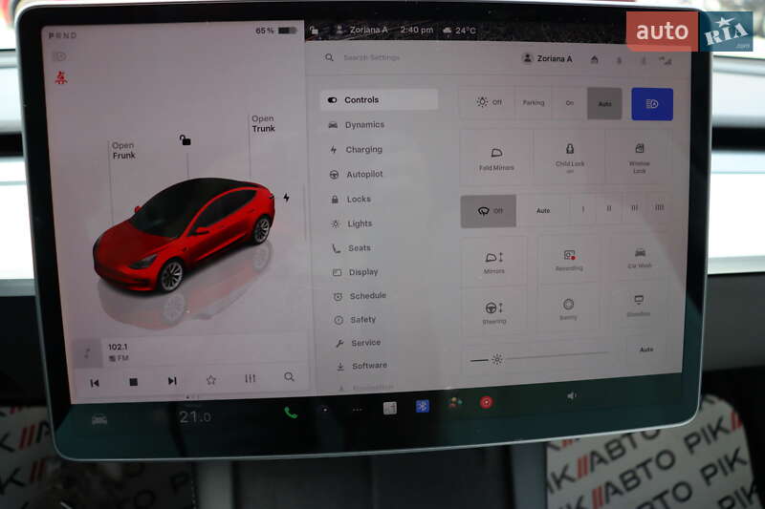Open the Steering adjustment control
The width and height of the screenshot is (765, 509).
pos(493,311)
